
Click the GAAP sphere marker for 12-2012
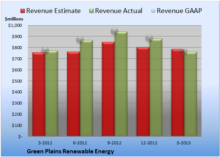[149, 38]
